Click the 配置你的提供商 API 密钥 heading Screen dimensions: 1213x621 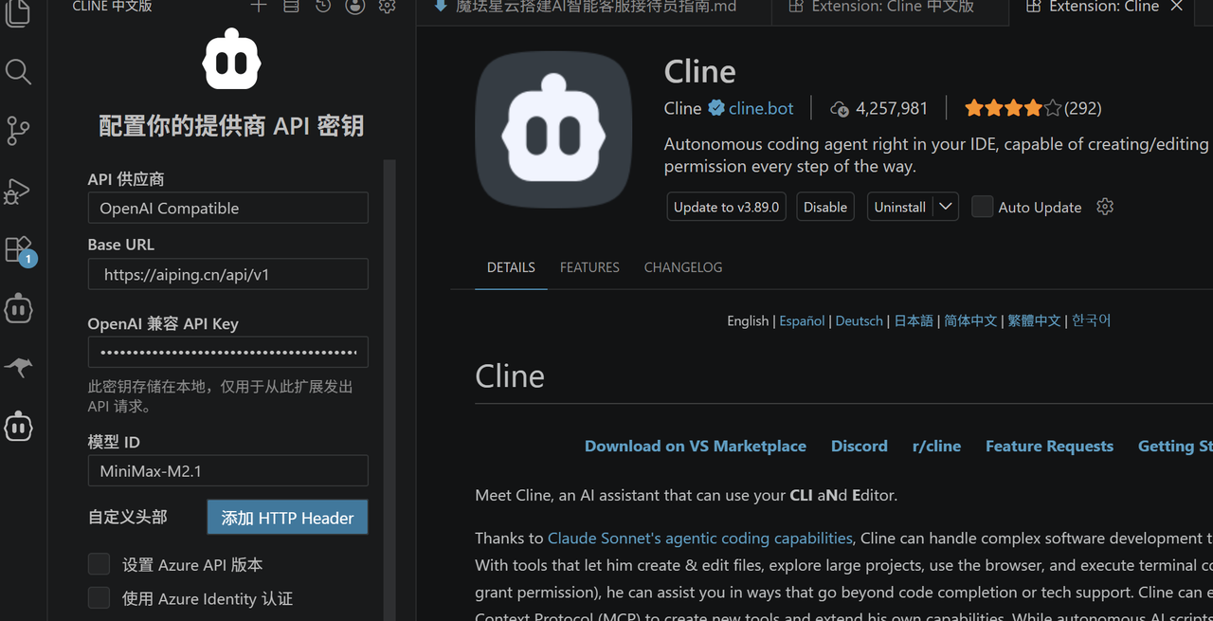(x=231, y=126)
